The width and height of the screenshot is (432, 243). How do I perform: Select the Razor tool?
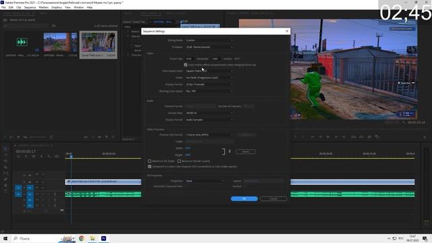pos(6,167)
